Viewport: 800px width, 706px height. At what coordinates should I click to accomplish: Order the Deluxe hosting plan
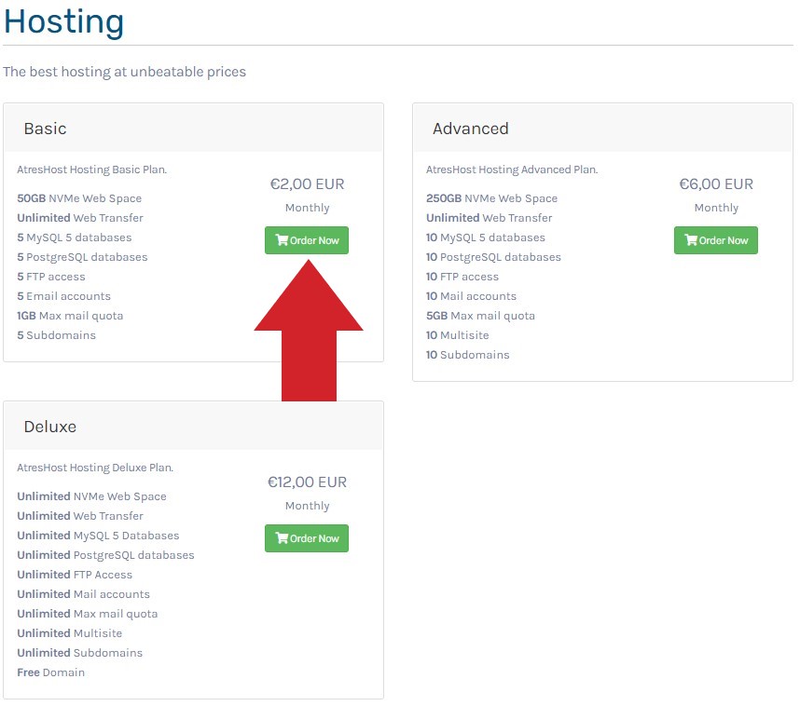tap(307, 538)
